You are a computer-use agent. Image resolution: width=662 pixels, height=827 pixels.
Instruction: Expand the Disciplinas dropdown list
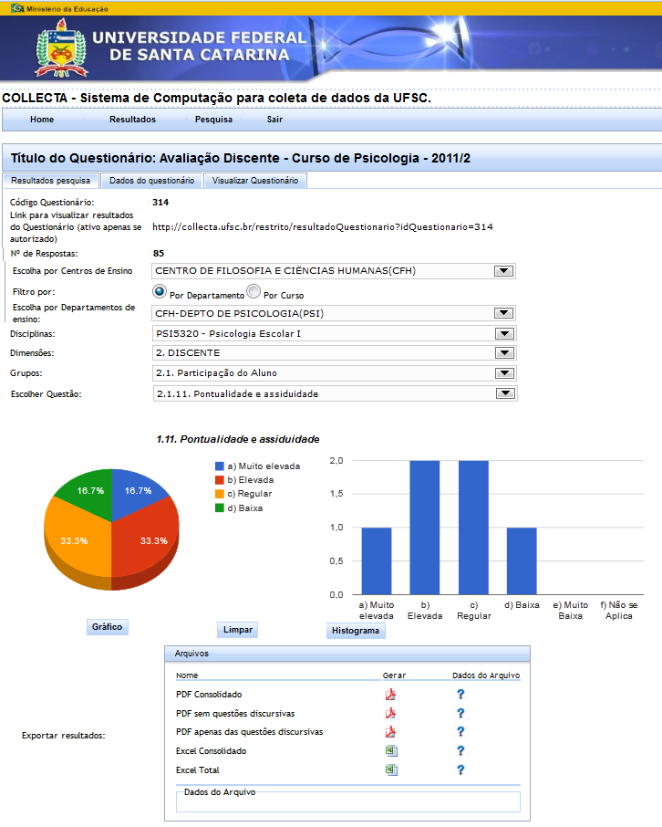(x=502, y=333)
